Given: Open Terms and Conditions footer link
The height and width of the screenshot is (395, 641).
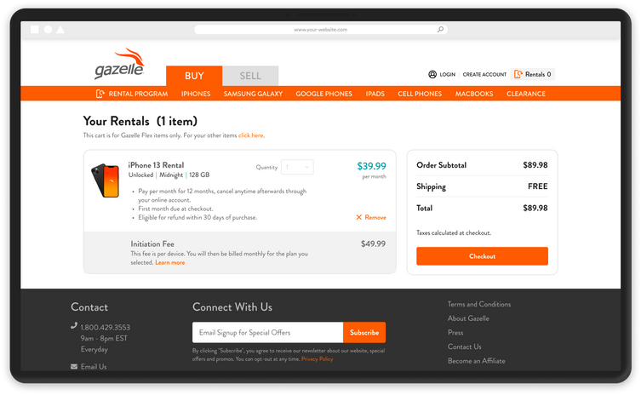Looking at the screenshot, I should 479,304.
